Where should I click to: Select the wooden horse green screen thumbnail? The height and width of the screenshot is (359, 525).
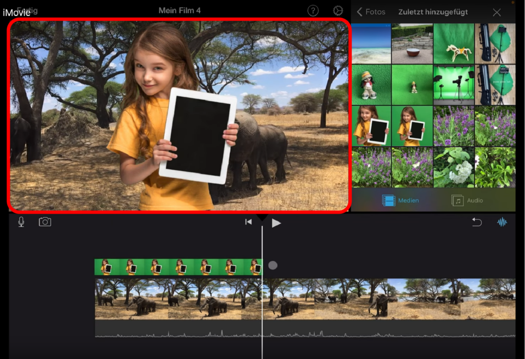point(454,43)
